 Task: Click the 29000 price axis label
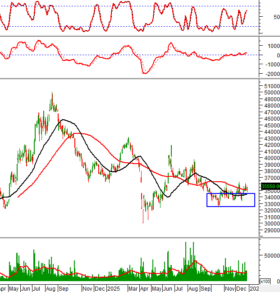(271, 230)
